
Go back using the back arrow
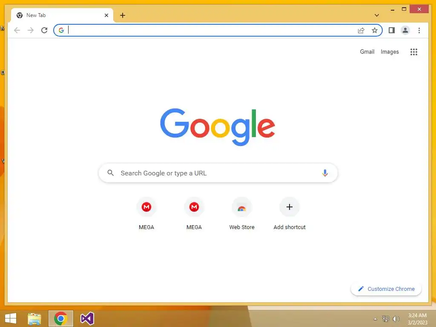(x=17, y=30)
